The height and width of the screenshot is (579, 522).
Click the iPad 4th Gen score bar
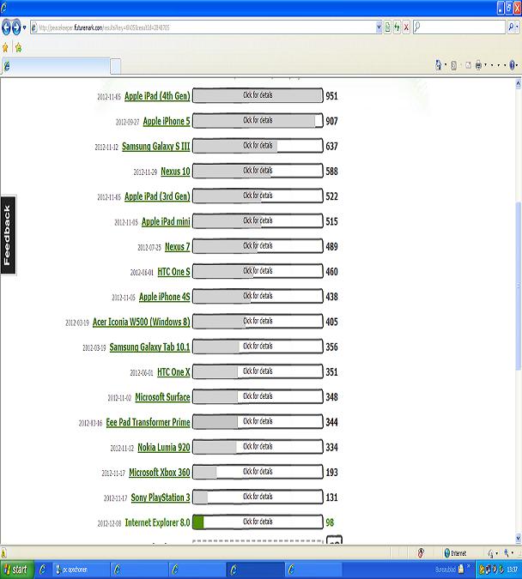click(x=258, y=95)
